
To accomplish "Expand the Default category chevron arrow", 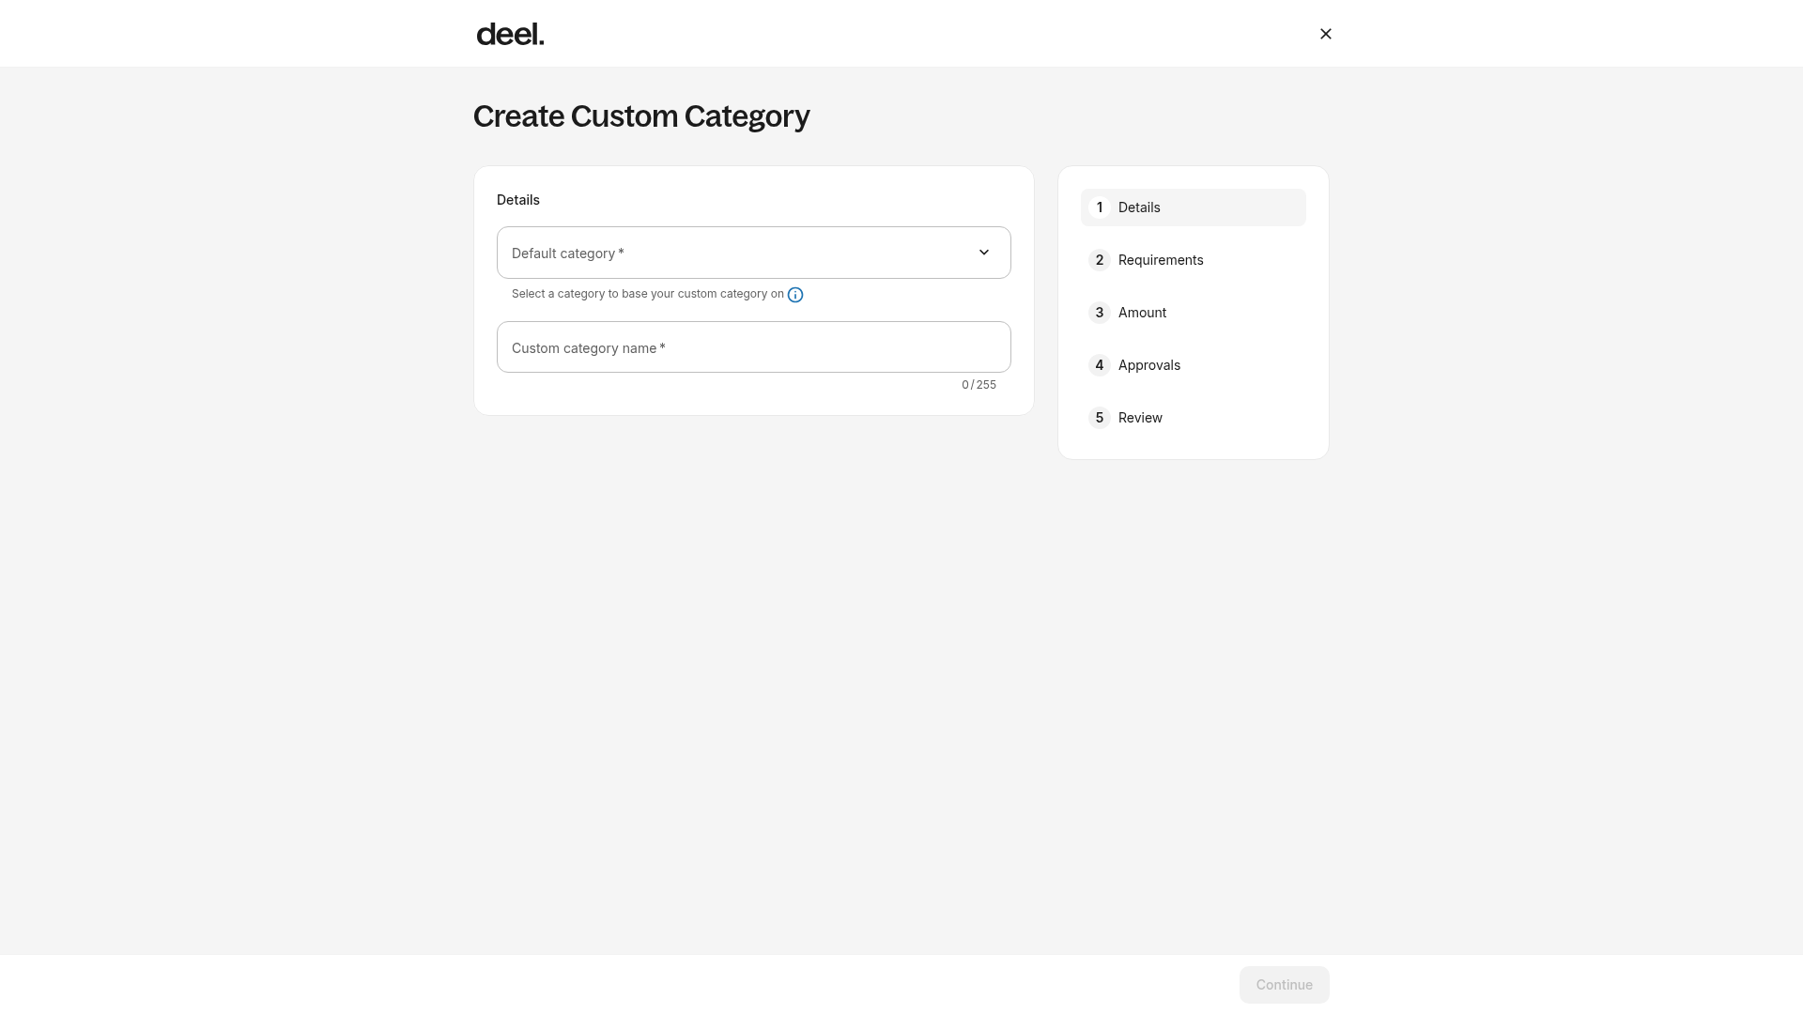I will tap(984, 253).
